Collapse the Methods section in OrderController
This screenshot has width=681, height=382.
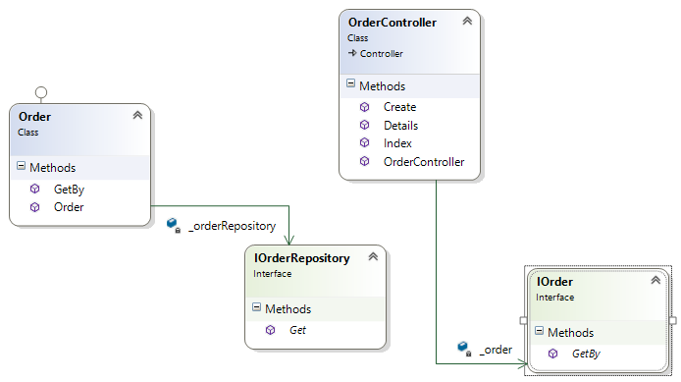pyautogui.click(x=351, y=83)
